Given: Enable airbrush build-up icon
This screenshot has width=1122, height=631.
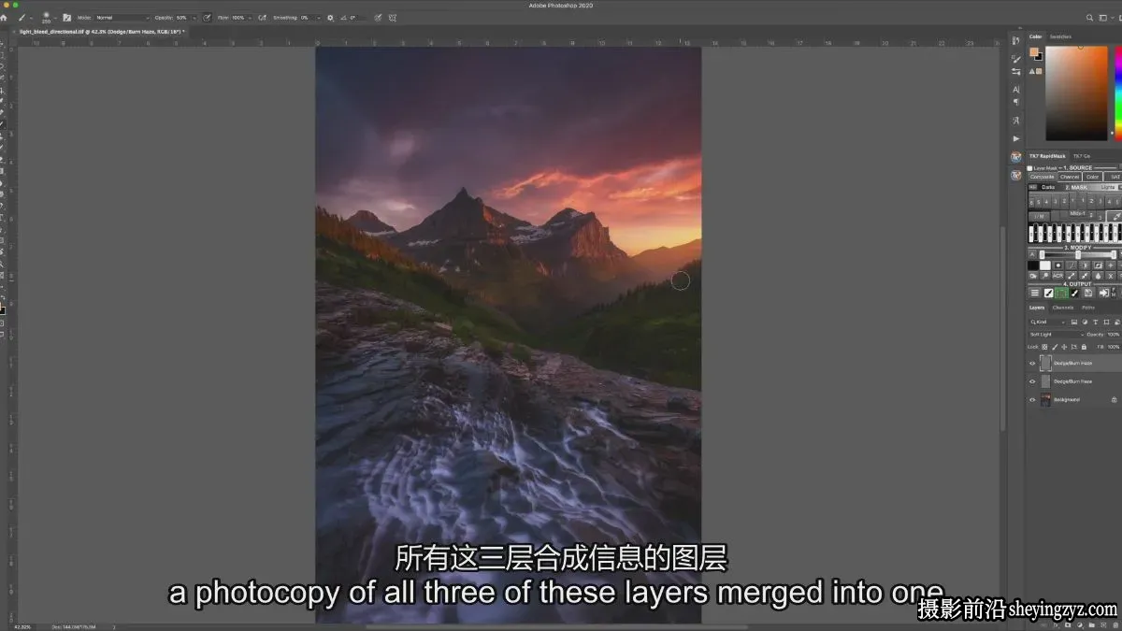Looking at the screenshot, I should click(262, 18).
